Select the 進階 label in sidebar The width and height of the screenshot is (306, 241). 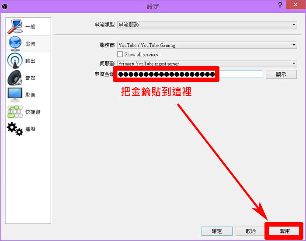[x=30, y=129]
